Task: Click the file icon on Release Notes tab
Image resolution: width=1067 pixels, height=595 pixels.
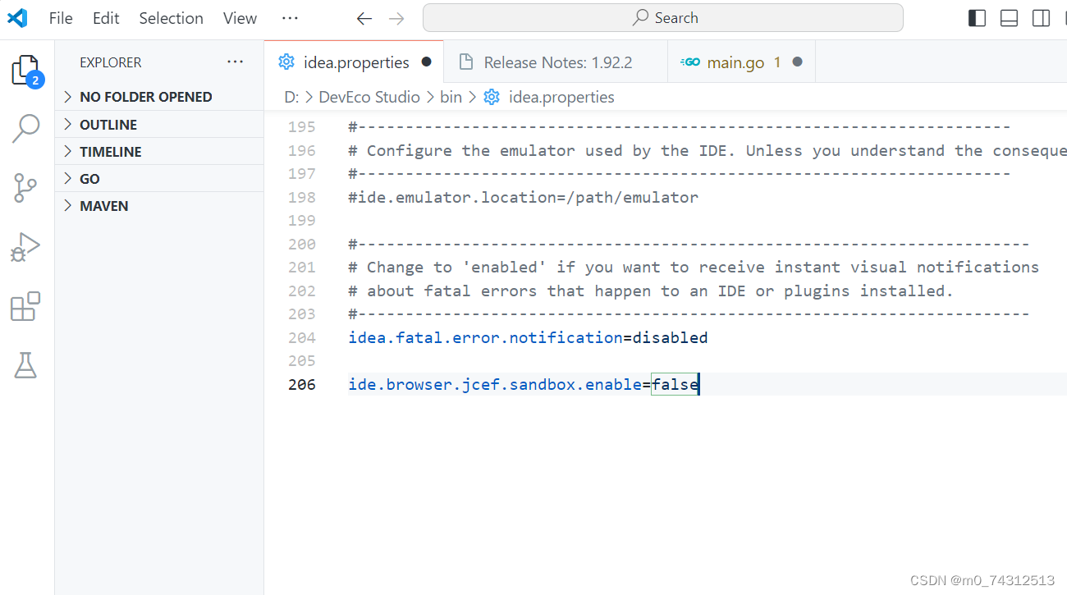Action: [x=466, y=62]
